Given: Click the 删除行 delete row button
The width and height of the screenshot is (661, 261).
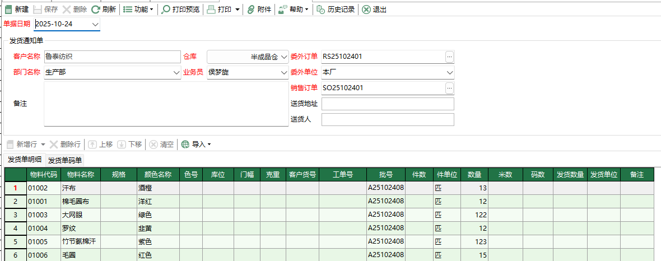Looking at the screenshot, I should coord(66,144).
